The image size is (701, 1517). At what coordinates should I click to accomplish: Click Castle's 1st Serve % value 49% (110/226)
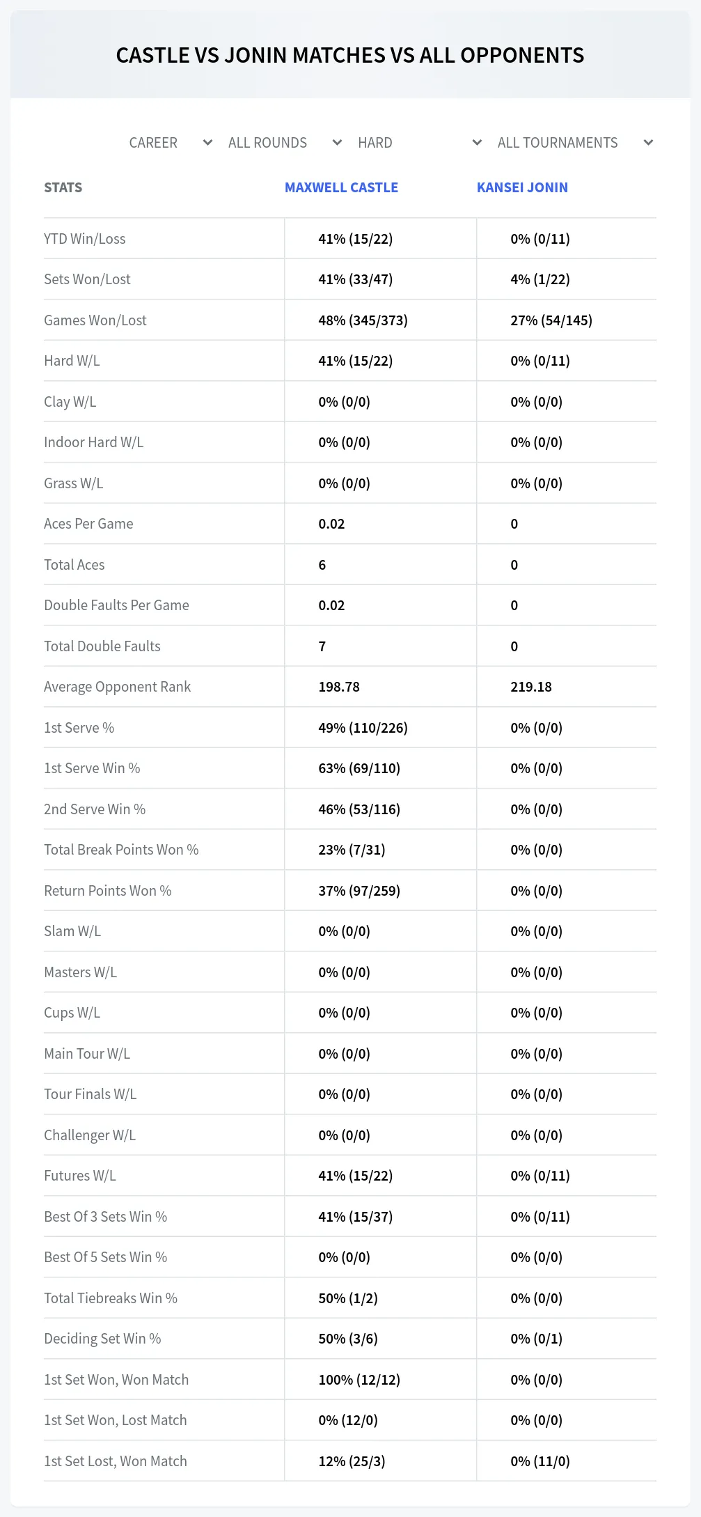[x=363, y=728]
